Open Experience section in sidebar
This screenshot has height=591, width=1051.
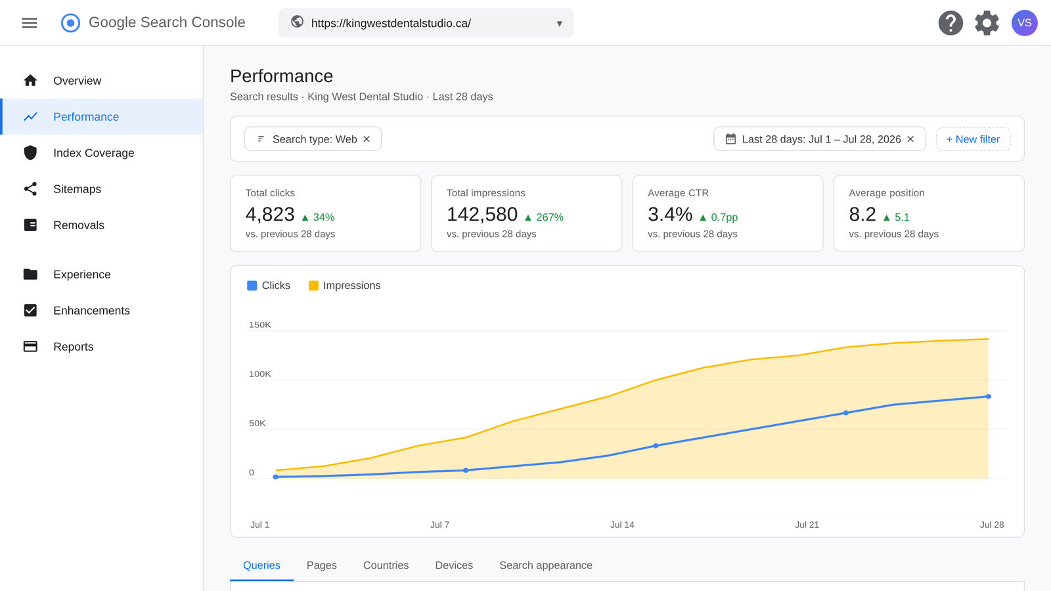click(101, 274)
